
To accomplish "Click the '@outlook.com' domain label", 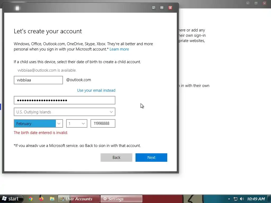I will (x=79, y=80).
